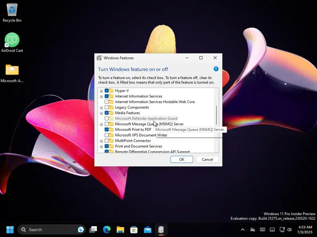Open File Explorer from the taskbar
Screen dimensions: 317x237
pos(120,230)
